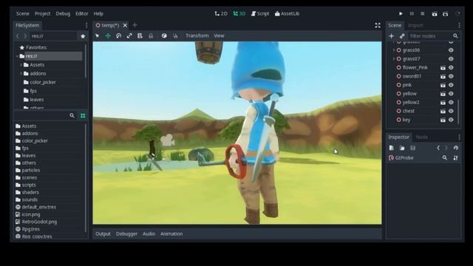Go to previous object in Inspector history
The image size is (473, 266).
tap(438, 148)
